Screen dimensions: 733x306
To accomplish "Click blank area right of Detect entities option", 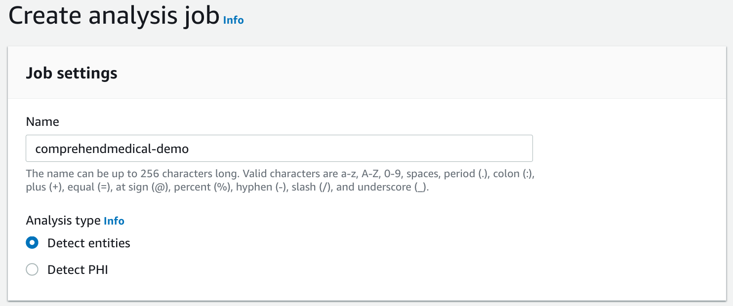I will [x=346, y=243].
